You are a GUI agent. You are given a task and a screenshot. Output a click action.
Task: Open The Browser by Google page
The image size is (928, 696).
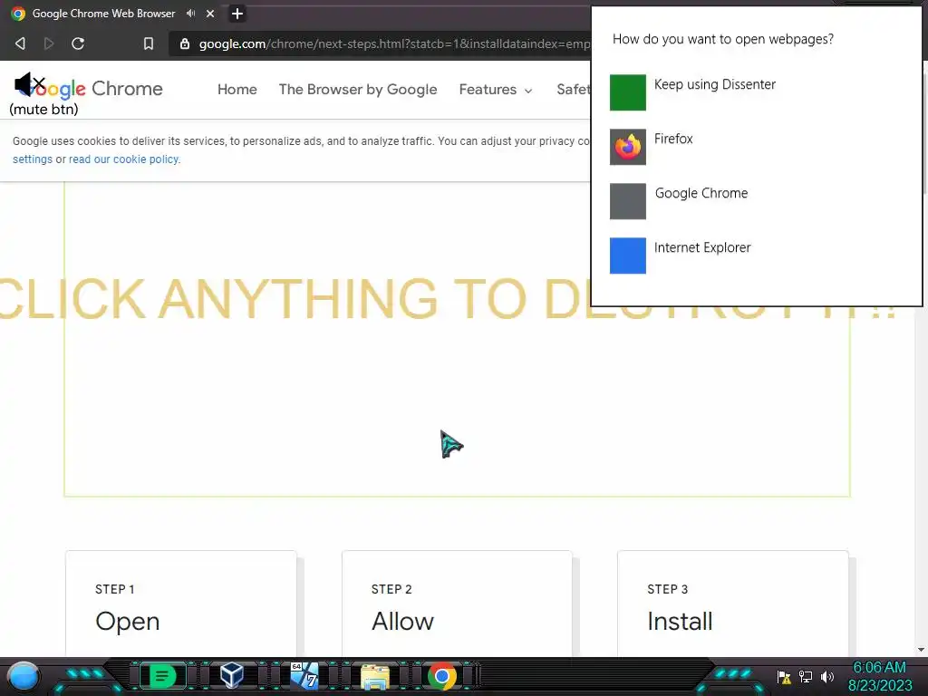(358, 90)
